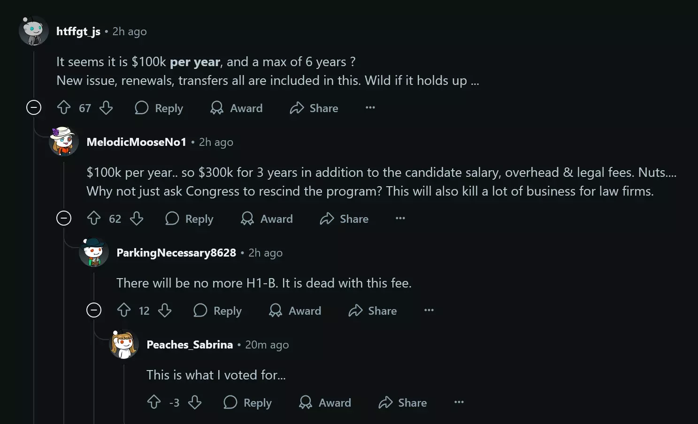Click MelodicMooseNo1's avatar image

64,142
